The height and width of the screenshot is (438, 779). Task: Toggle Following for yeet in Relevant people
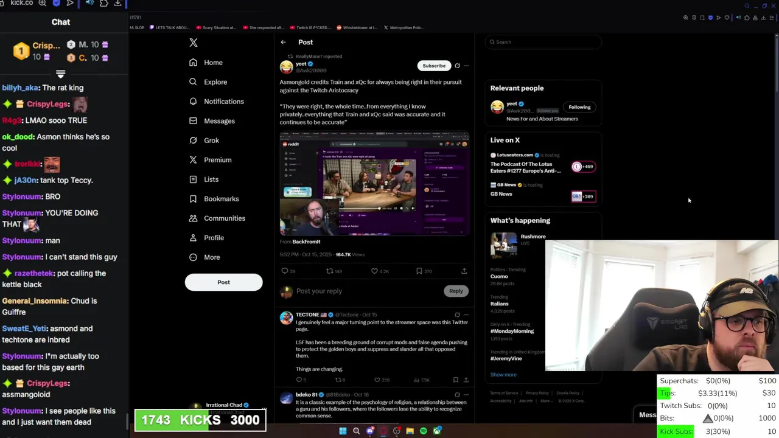pyautogui.click(x=579, y=107)
